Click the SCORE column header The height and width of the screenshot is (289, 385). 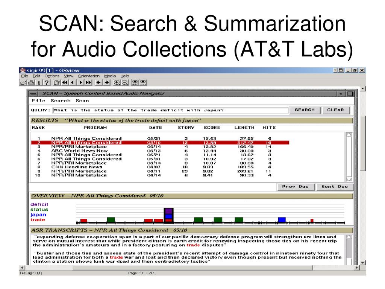(x=212, y=128)
